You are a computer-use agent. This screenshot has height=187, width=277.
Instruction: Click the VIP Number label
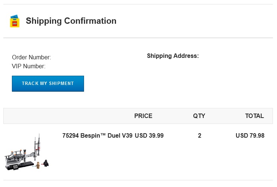[29, 66]
